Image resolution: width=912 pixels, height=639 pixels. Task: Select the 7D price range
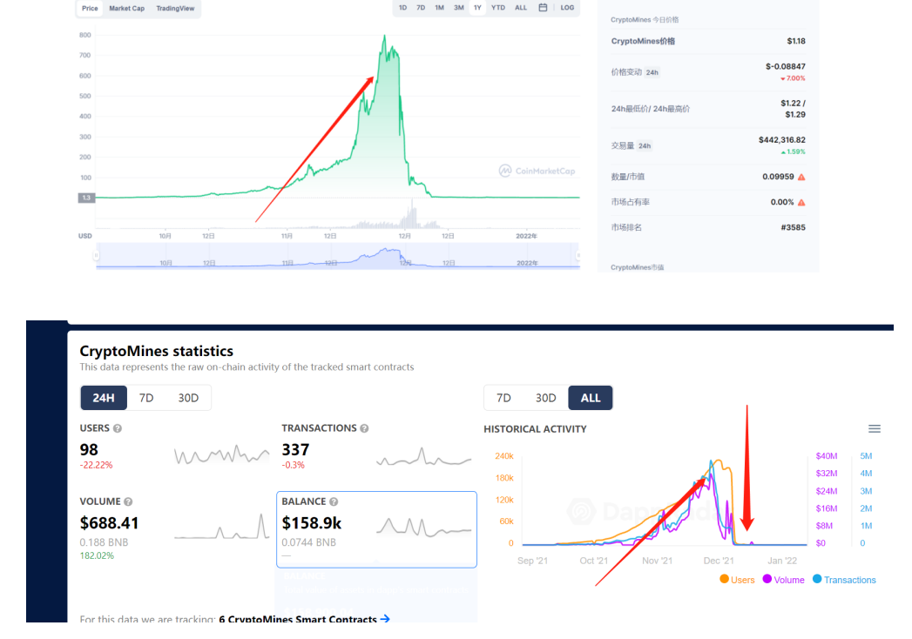tap(421, 8)
